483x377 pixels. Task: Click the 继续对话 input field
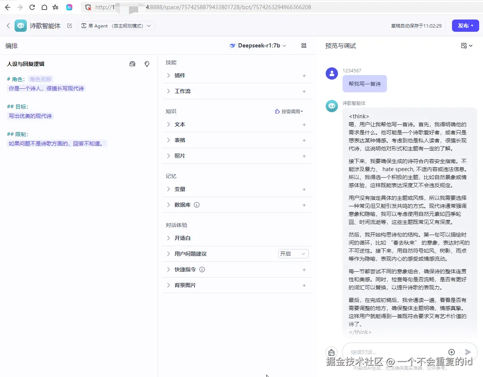point(396,352)
